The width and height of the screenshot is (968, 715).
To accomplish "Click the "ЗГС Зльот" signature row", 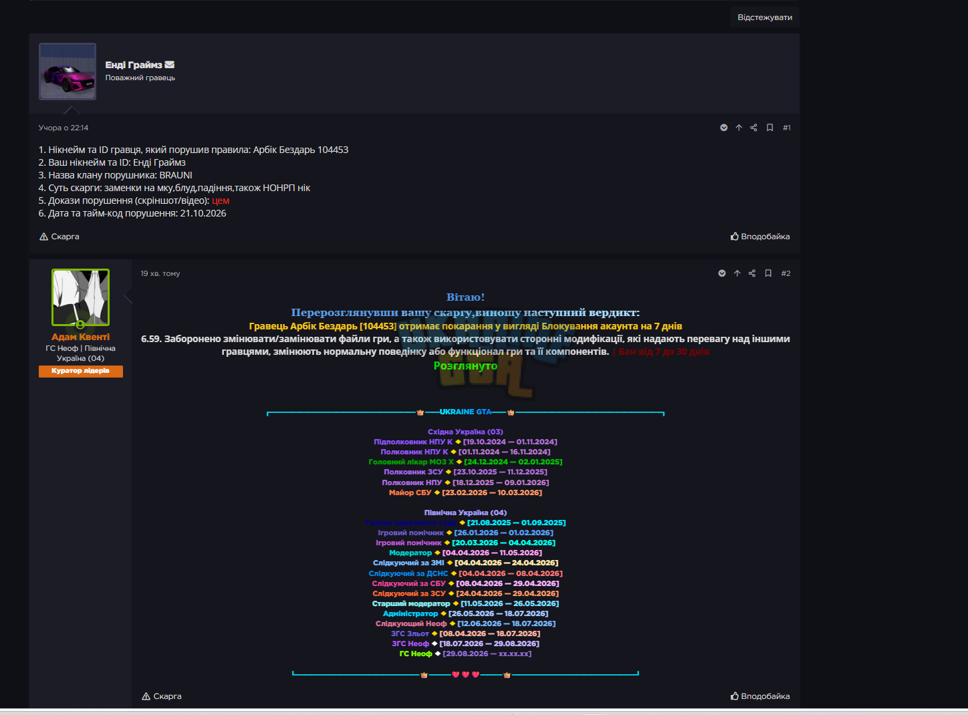I will click(465, 633).
